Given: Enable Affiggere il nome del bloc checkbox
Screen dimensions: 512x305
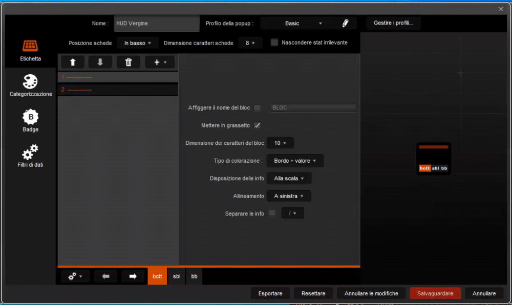Looking at the screenshot, I should (x=258, y=107).
